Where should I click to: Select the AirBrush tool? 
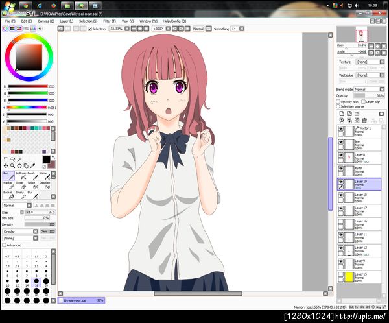(21, 176)
